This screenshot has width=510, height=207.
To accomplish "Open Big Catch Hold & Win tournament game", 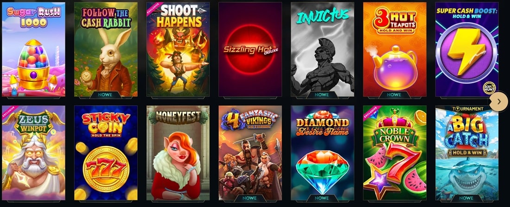I will pos(467,153).
